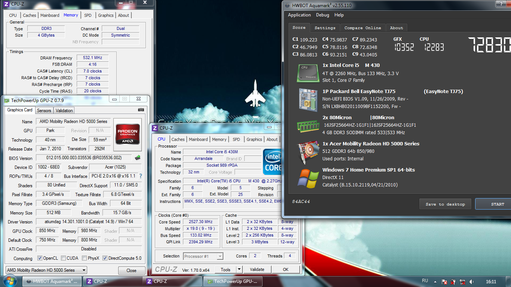Click the Save to desktop button
This screenshot has height=287, width=511.
tap(445, 204)
